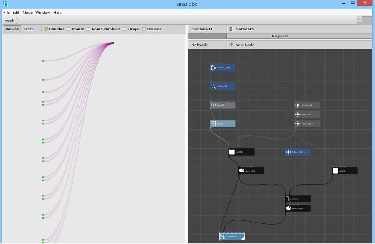Open the Help menu
Viewport: 375px width, 244px height.
click(x=57, y=13)
